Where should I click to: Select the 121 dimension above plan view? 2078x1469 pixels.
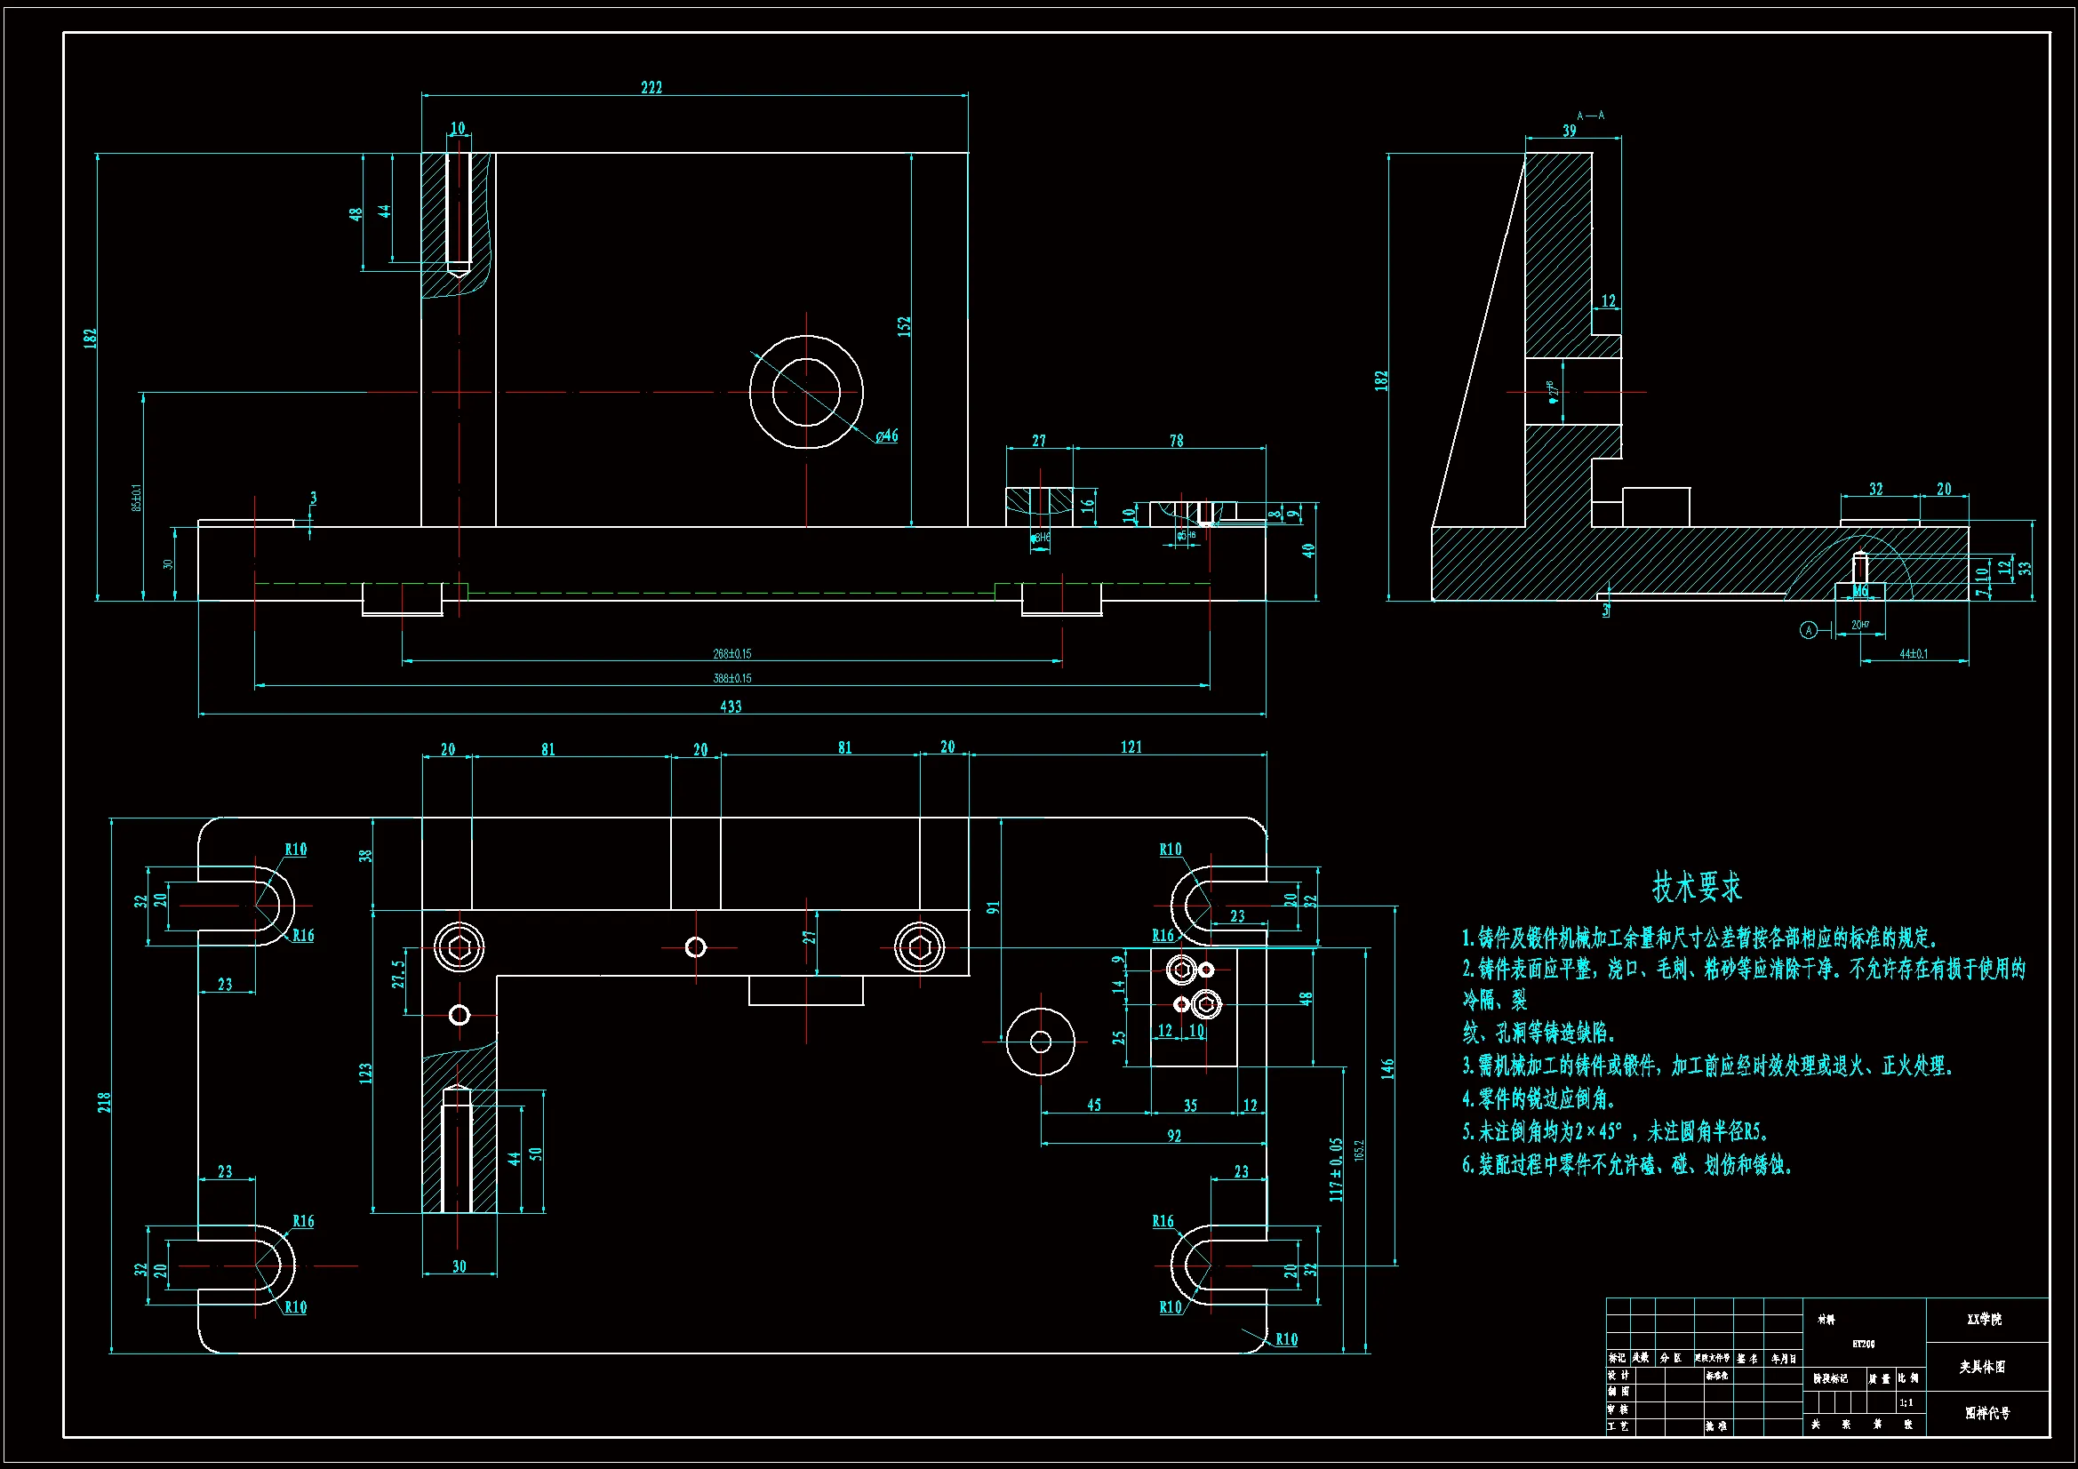pos(1131,746)
